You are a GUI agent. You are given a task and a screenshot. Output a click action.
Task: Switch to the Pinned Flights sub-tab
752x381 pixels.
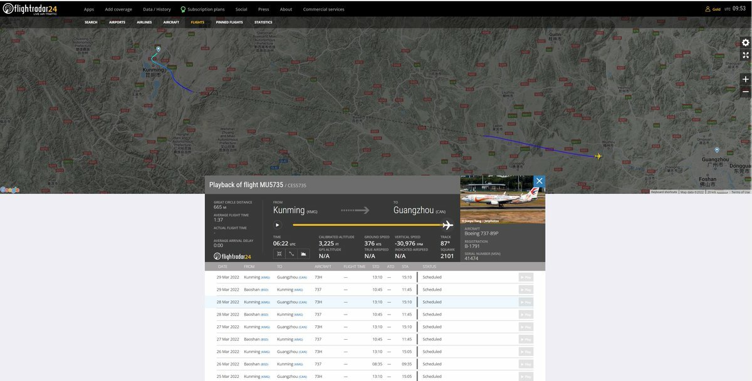coord(229,22)
